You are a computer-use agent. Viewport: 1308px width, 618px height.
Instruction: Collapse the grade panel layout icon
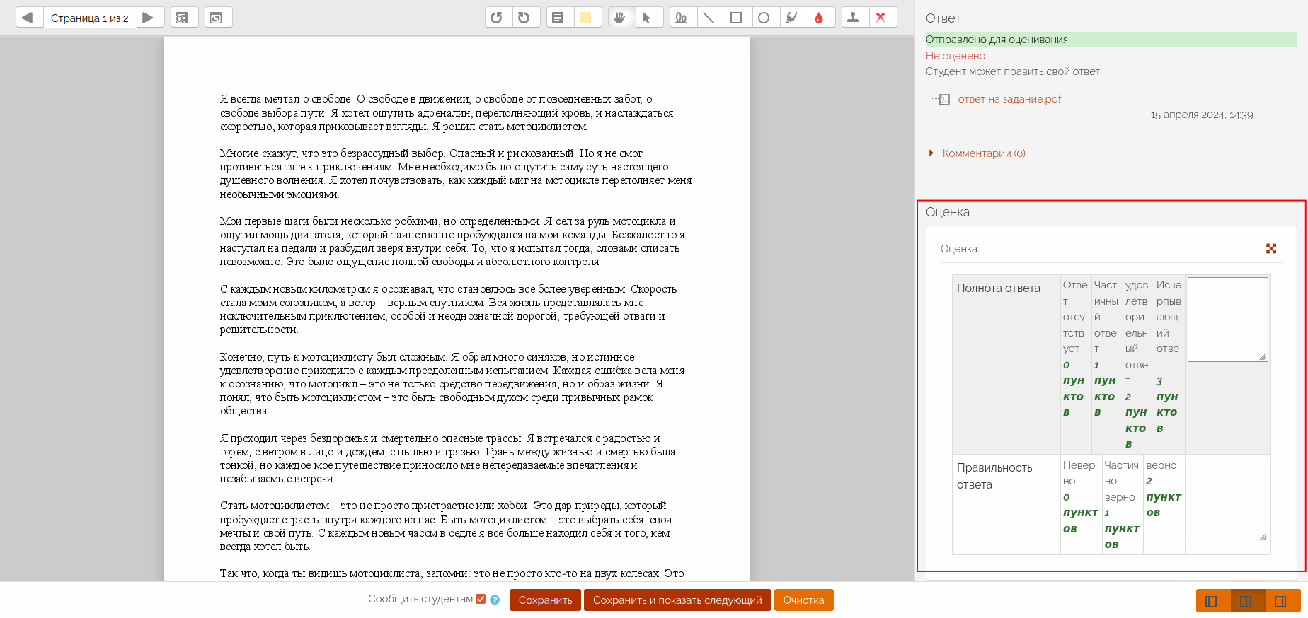[1282, 601]
